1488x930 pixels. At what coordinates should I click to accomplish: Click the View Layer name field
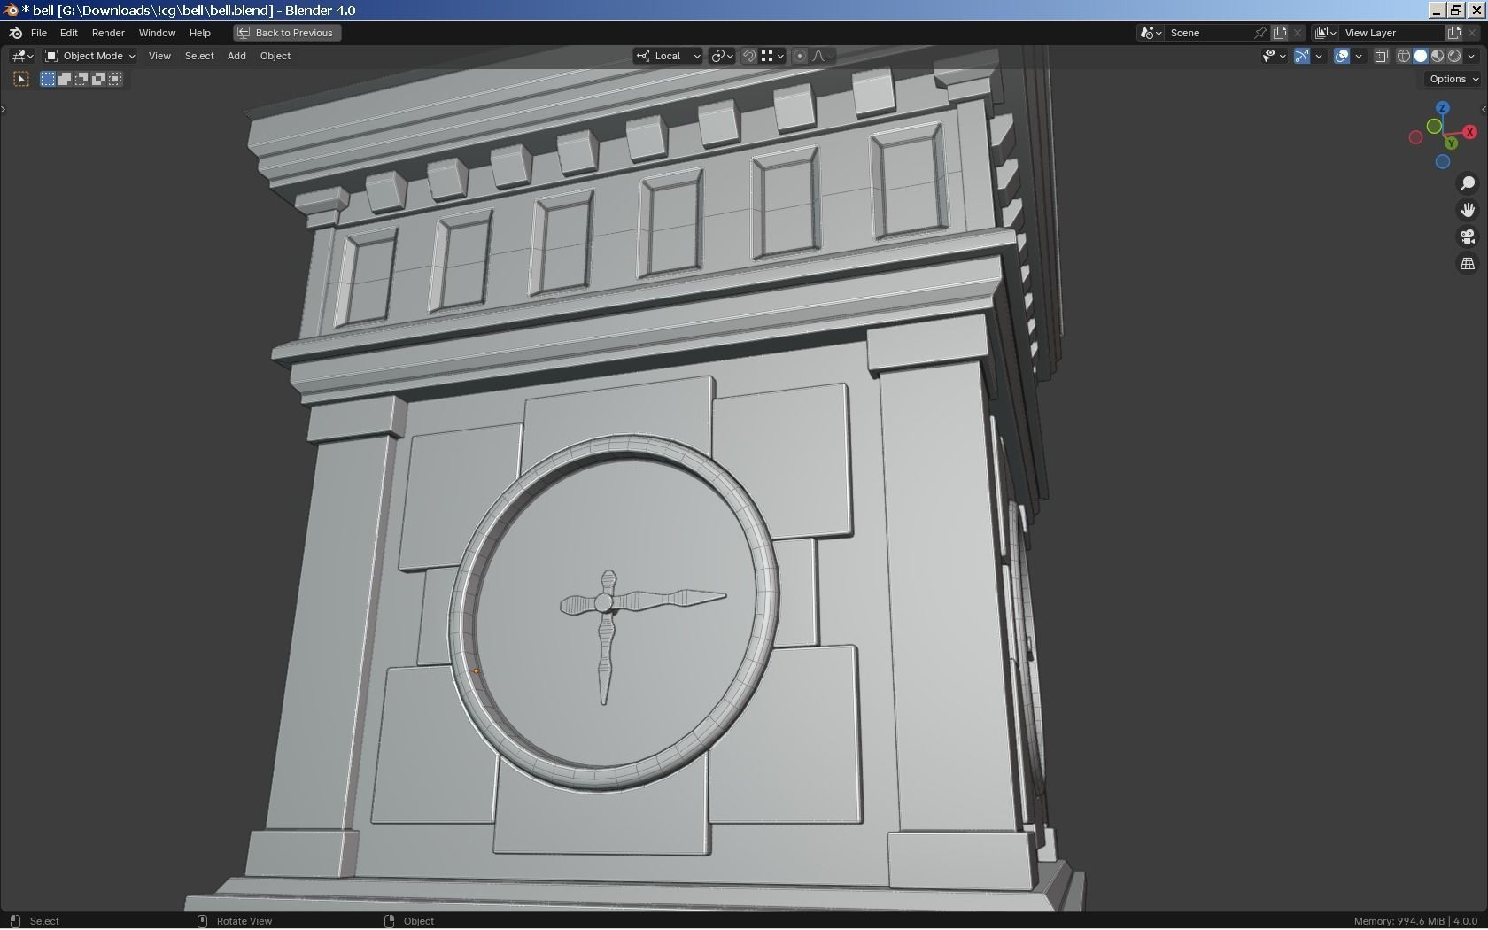(x=1391, y=33)
